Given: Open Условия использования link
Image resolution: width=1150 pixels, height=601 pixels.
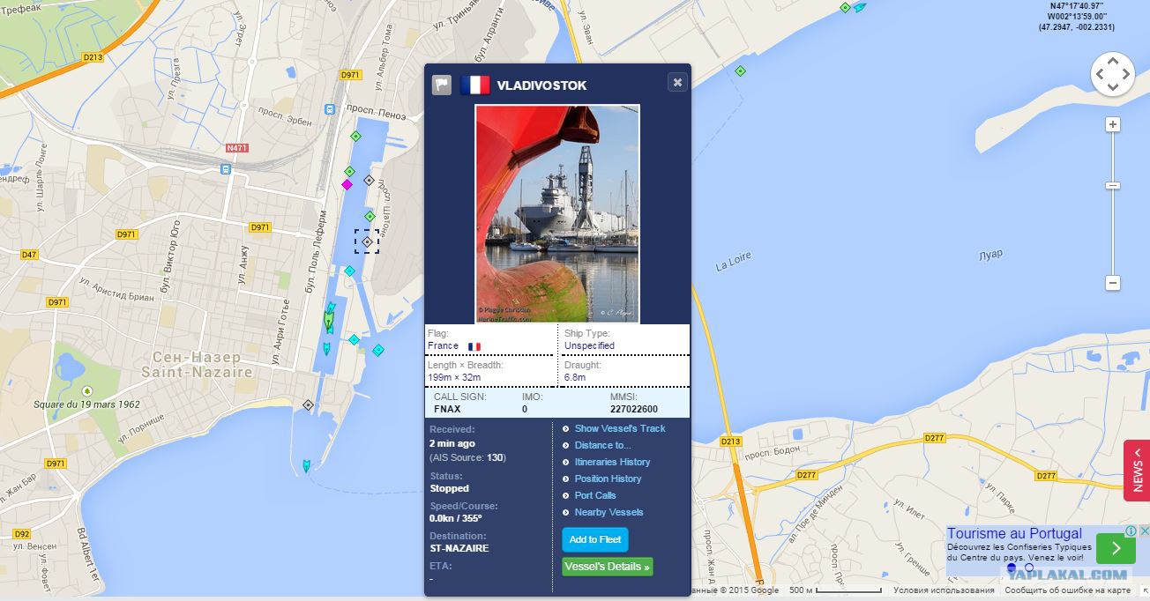Looking at the screenshot, I should tap(944, 590).
